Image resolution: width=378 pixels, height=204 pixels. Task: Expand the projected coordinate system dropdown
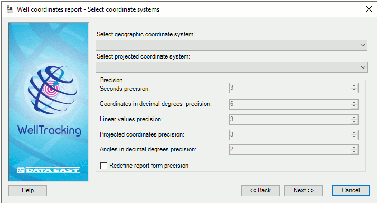click(x=231, y=67)
